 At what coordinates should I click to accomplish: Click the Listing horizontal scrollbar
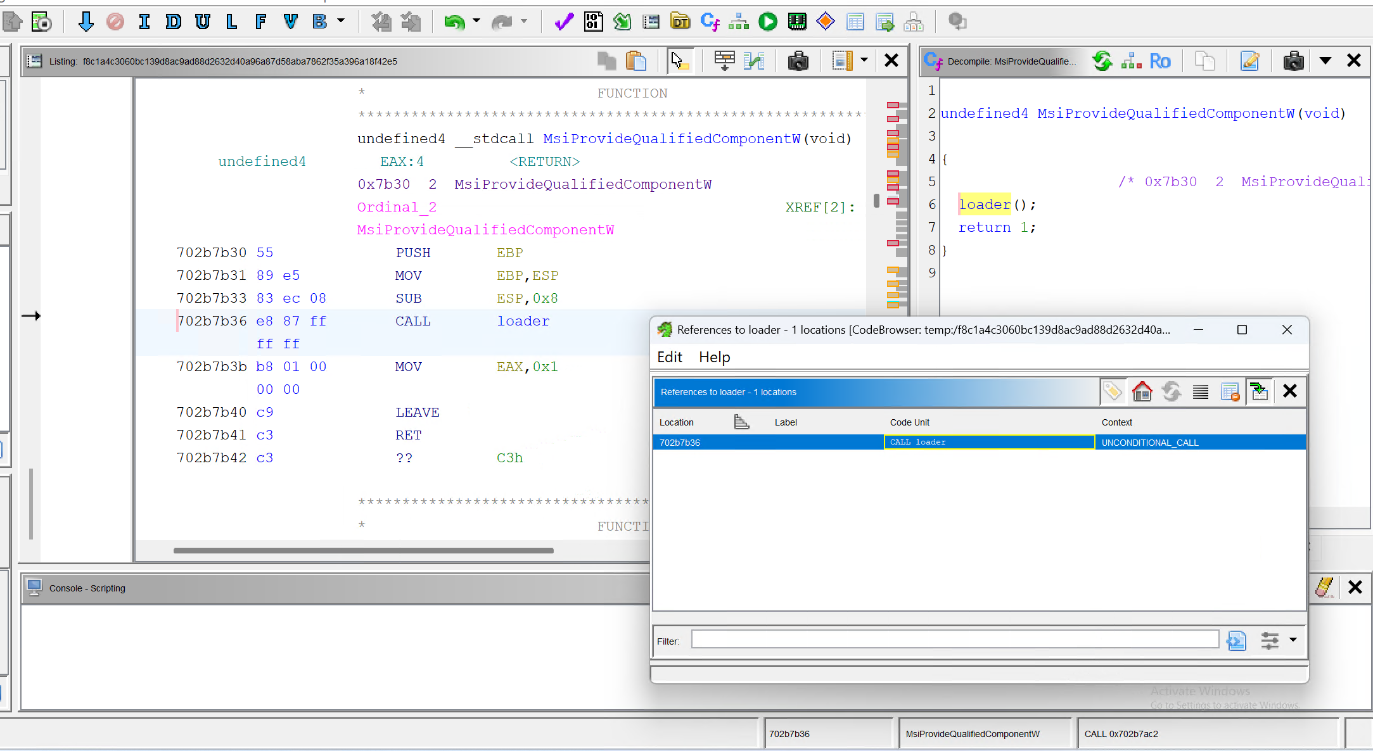point(363,550)
